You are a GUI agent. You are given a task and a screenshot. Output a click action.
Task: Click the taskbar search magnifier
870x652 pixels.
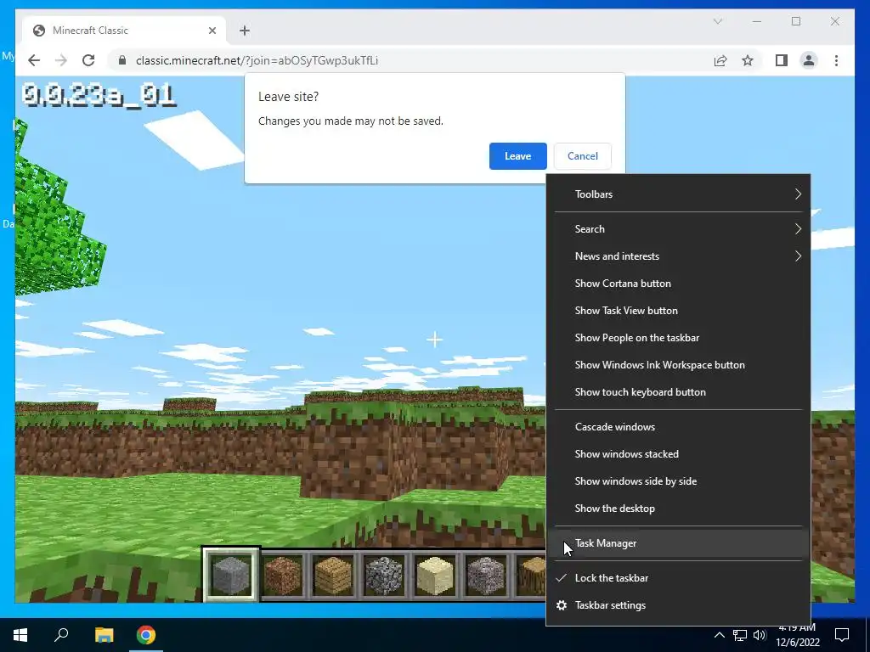click(61, 635)
